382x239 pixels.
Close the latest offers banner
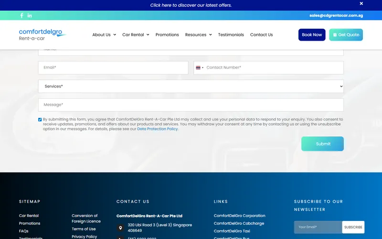tap(361, 3)
